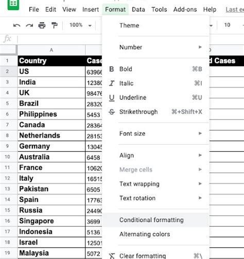Open the Edit menu

50,9
